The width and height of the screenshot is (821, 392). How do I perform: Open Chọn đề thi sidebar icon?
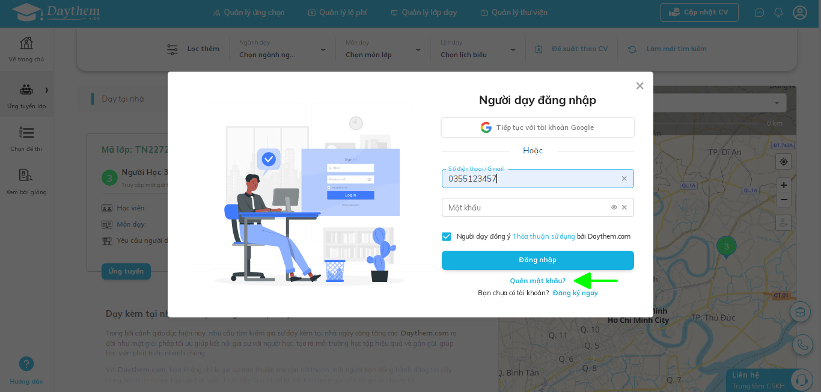26,132
